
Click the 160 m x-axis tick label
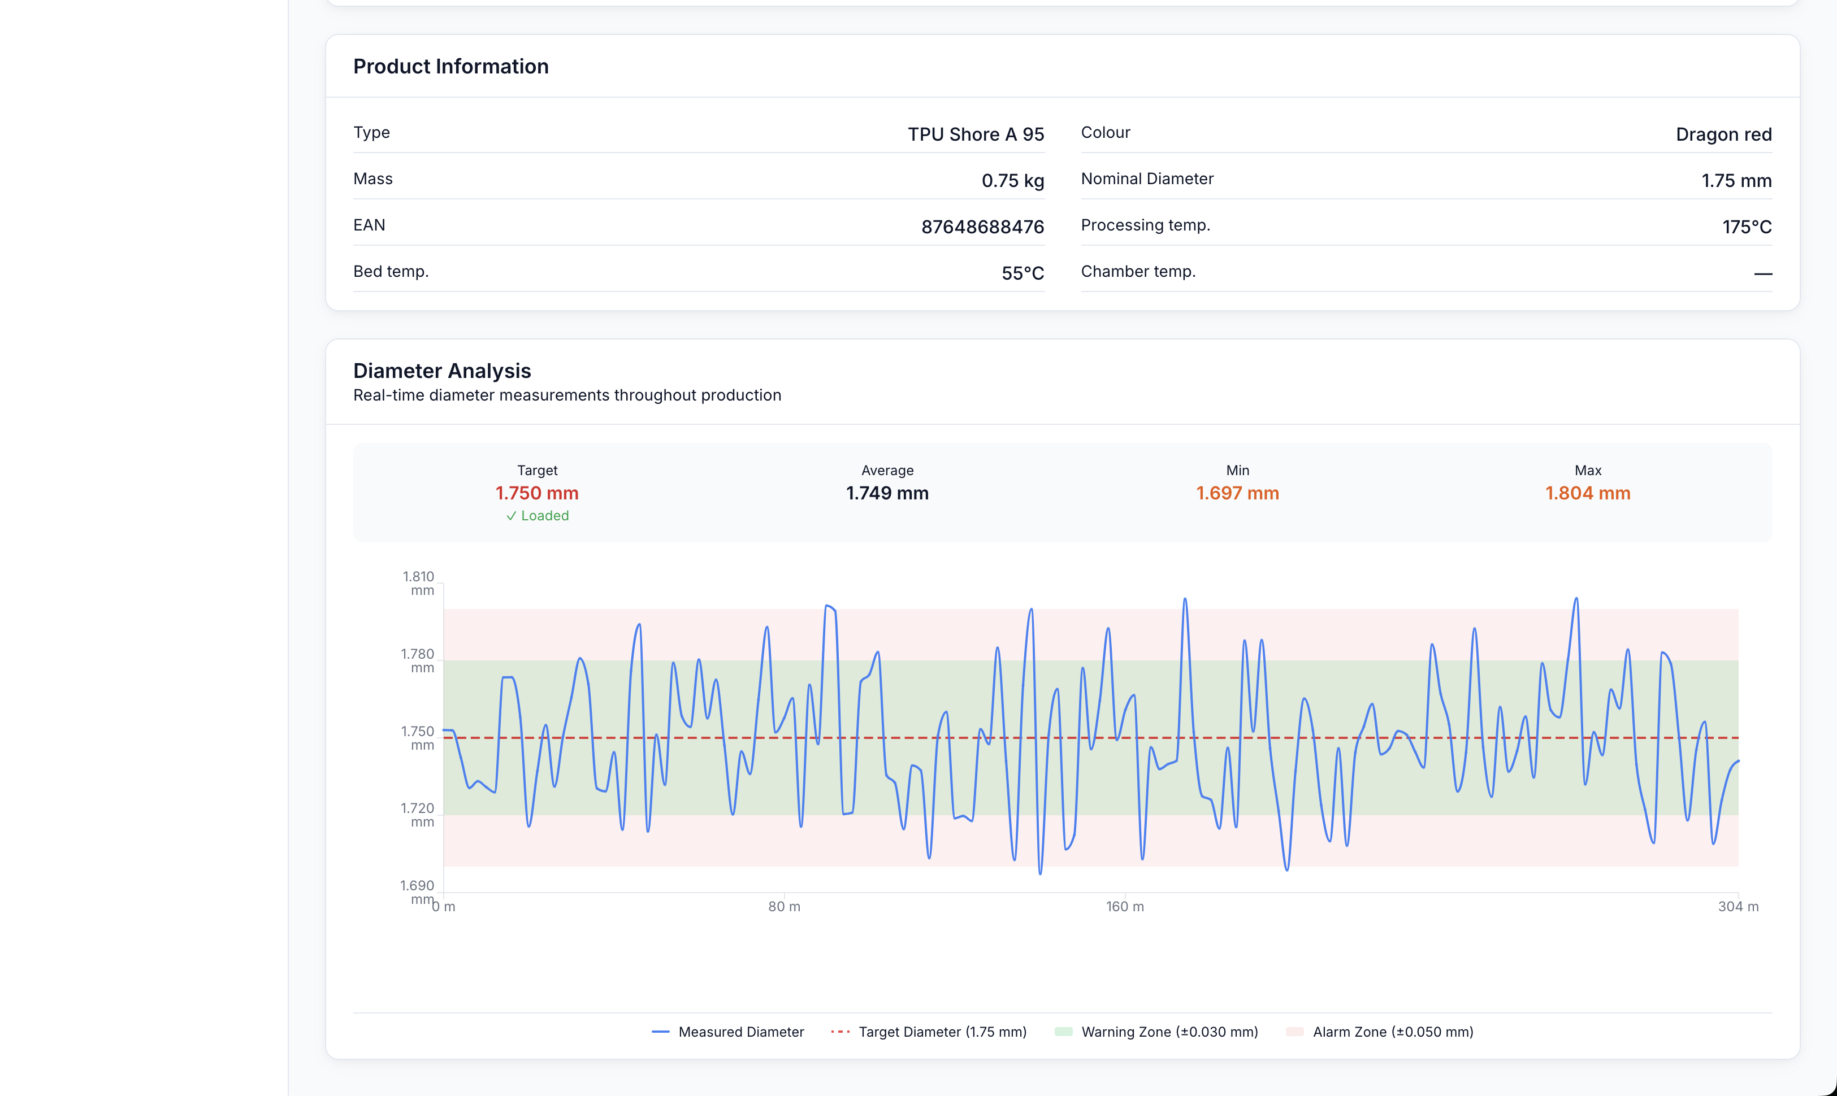1125,907
